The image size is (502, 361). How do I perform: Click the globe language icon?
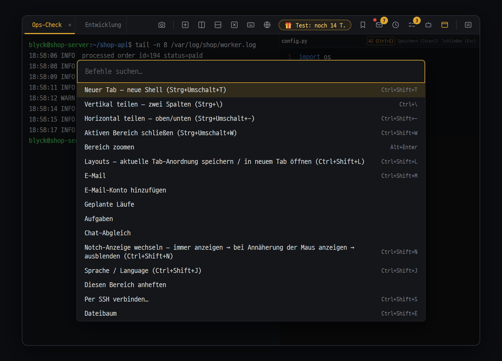click(x=267, y=25)
